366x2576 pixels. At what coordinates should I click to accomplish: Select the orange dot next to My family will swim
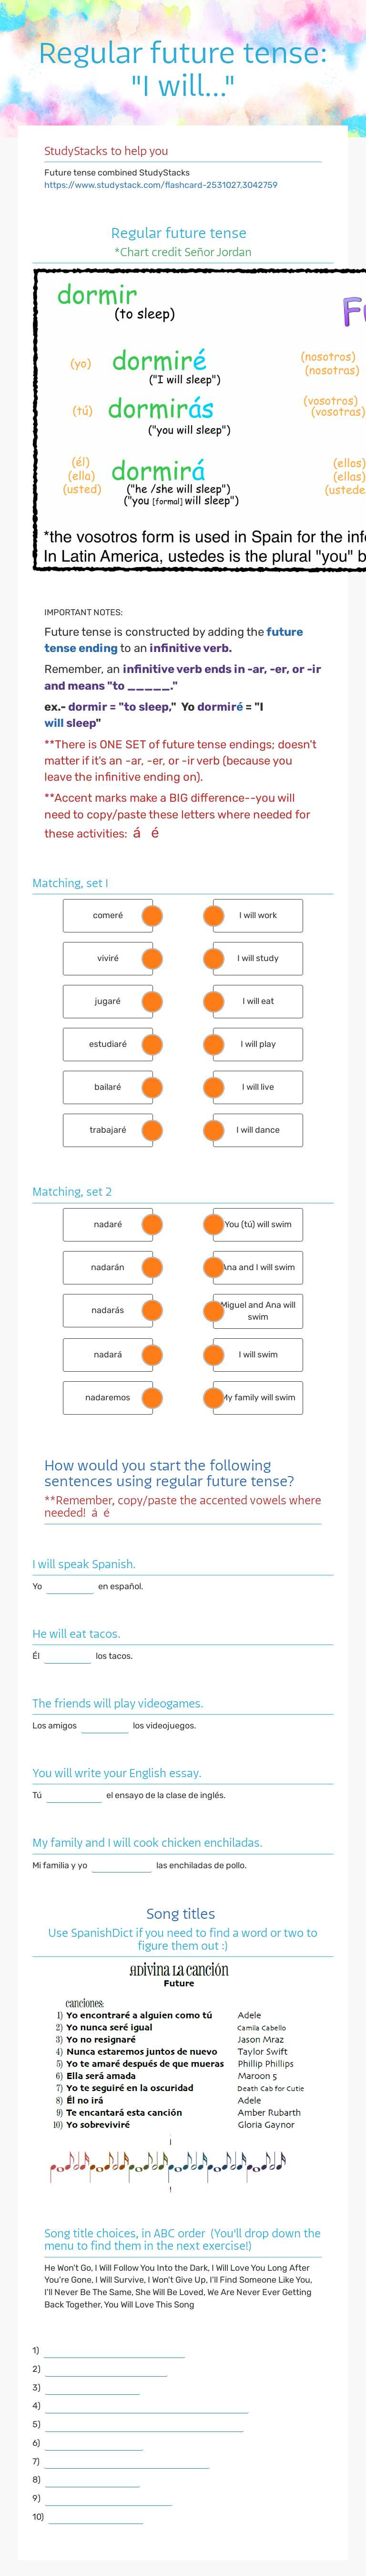(214, 1397)
